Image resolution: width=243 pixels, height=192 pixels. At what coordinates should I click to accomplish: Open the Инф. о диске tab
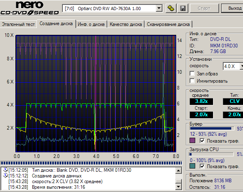[91, 24]
